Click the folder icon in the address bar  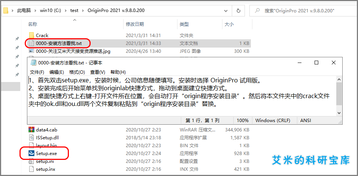(6, 10)
